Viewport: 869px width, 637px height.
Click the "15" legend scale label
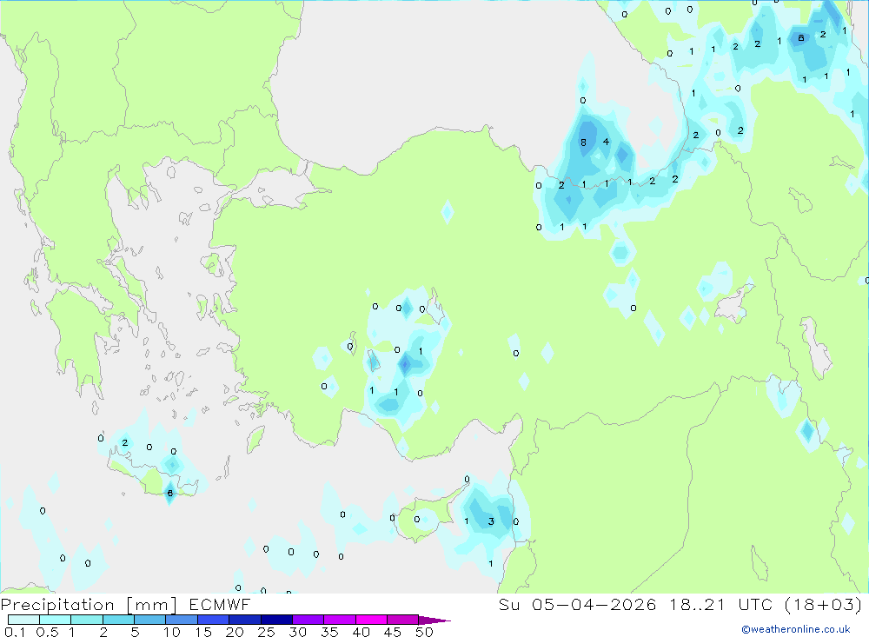(203, 632)
